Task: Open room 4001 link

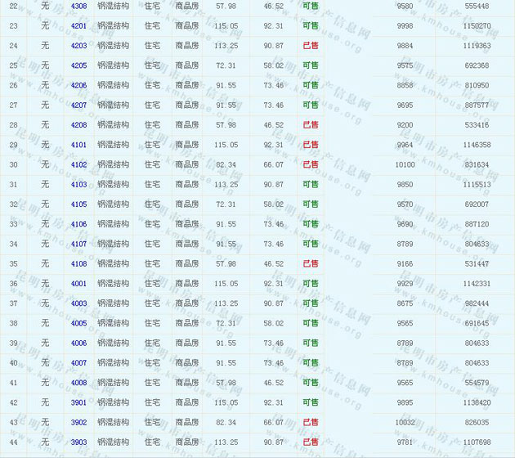Action: 78,284
